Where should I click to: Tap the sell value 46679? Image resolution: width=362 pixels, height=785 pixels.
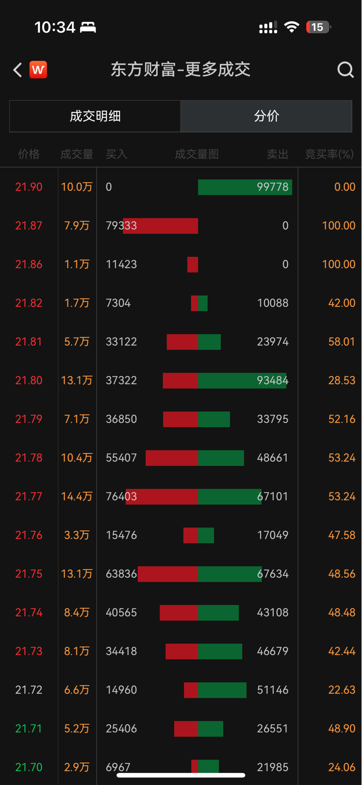coord(273,651)
